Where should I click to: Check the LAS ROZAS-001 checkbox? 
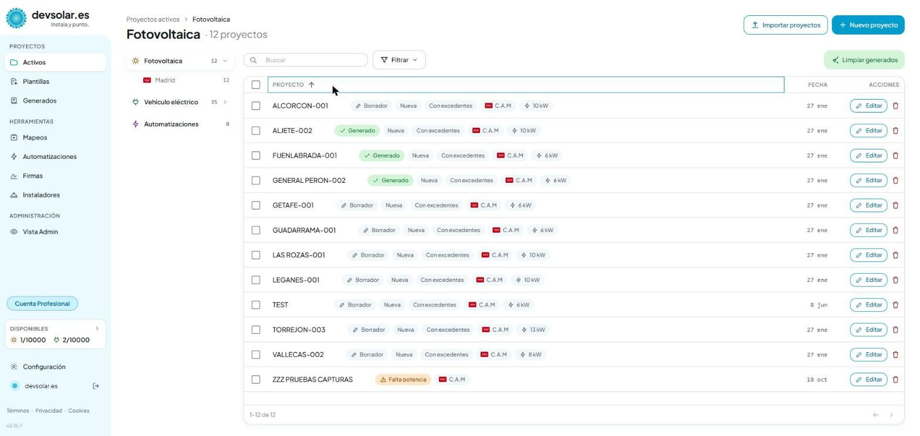tap(256, 255)
